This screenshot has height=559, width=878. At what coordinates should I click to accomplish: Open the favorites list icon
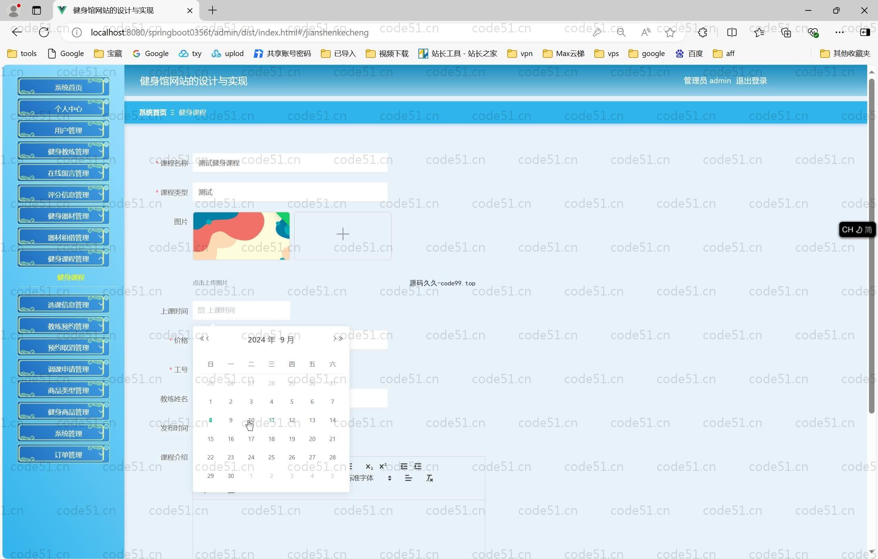coord(759,32)
